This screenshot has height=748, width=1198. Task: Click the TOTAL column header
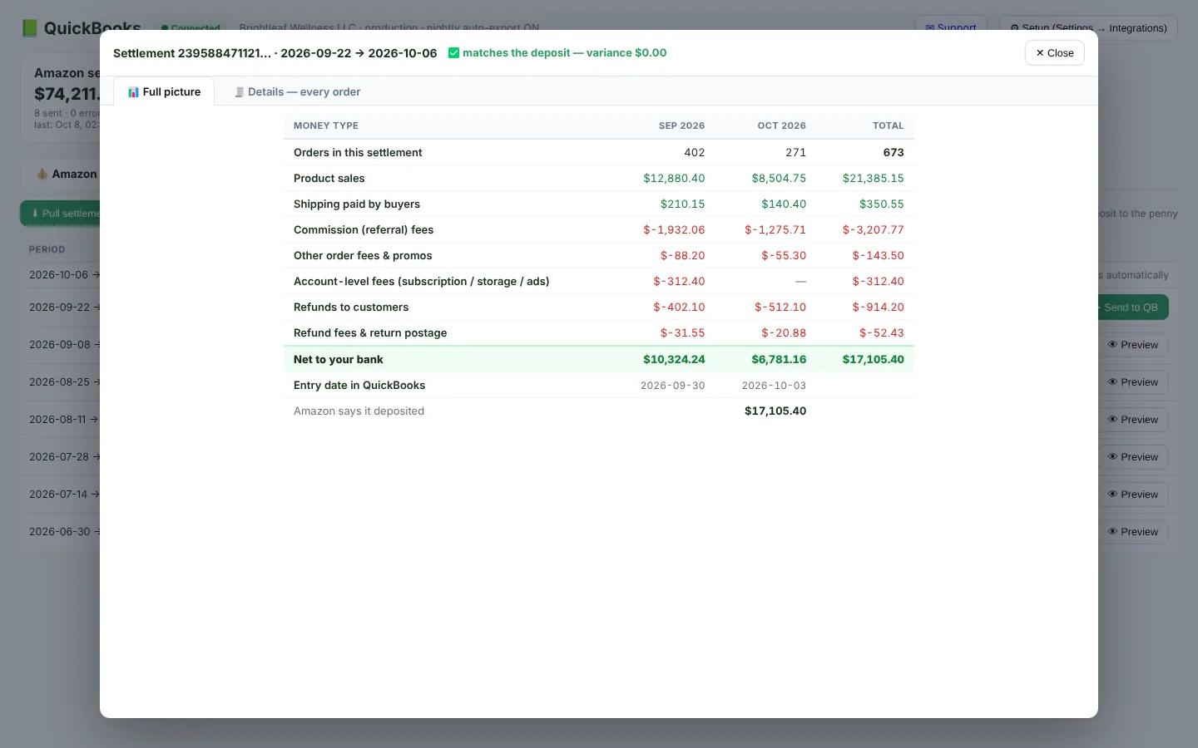coord(888,125)
